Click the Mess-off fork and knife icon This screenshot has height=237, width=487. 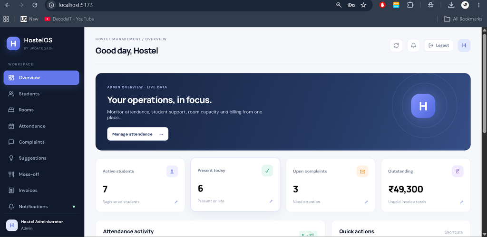11,174
